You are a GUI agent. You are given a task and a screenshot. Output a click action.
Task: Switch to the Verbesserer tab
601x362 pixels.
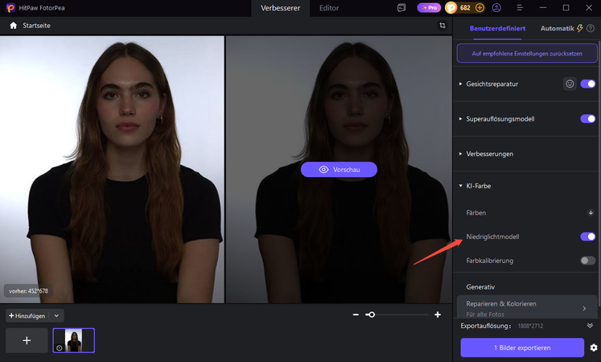(281, 8)
